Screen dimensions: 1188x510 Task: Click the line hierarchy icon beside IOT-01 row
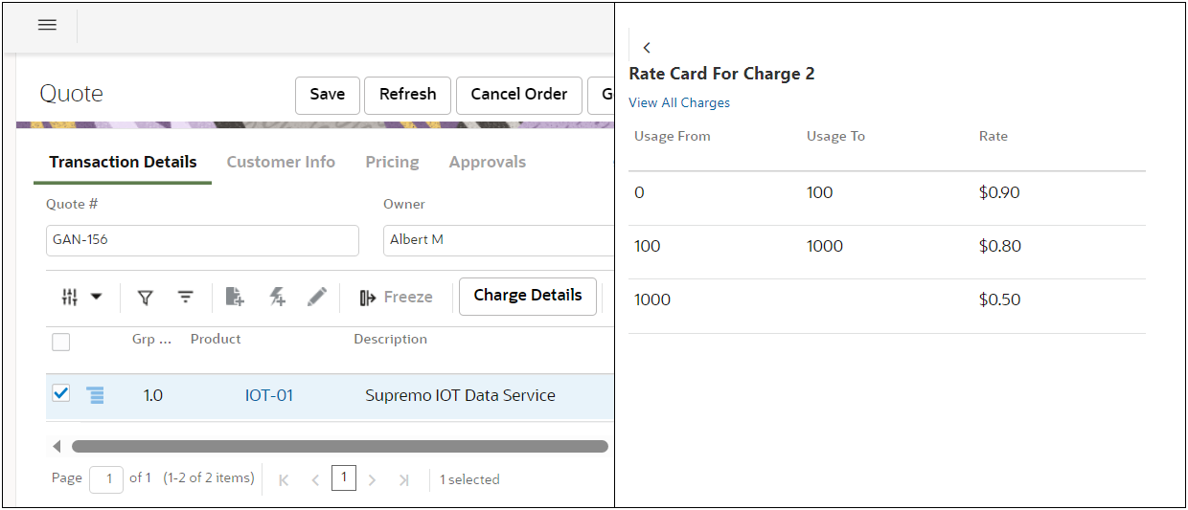[x=96, y=395]
